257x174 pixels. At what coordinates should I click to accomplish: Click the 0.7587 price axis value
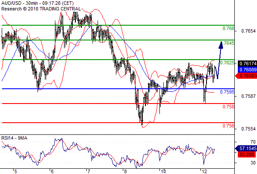point(248,96)
